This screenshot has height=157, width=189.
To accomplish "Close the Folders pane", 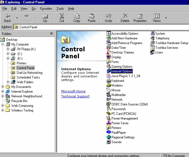I will point(51,34).
